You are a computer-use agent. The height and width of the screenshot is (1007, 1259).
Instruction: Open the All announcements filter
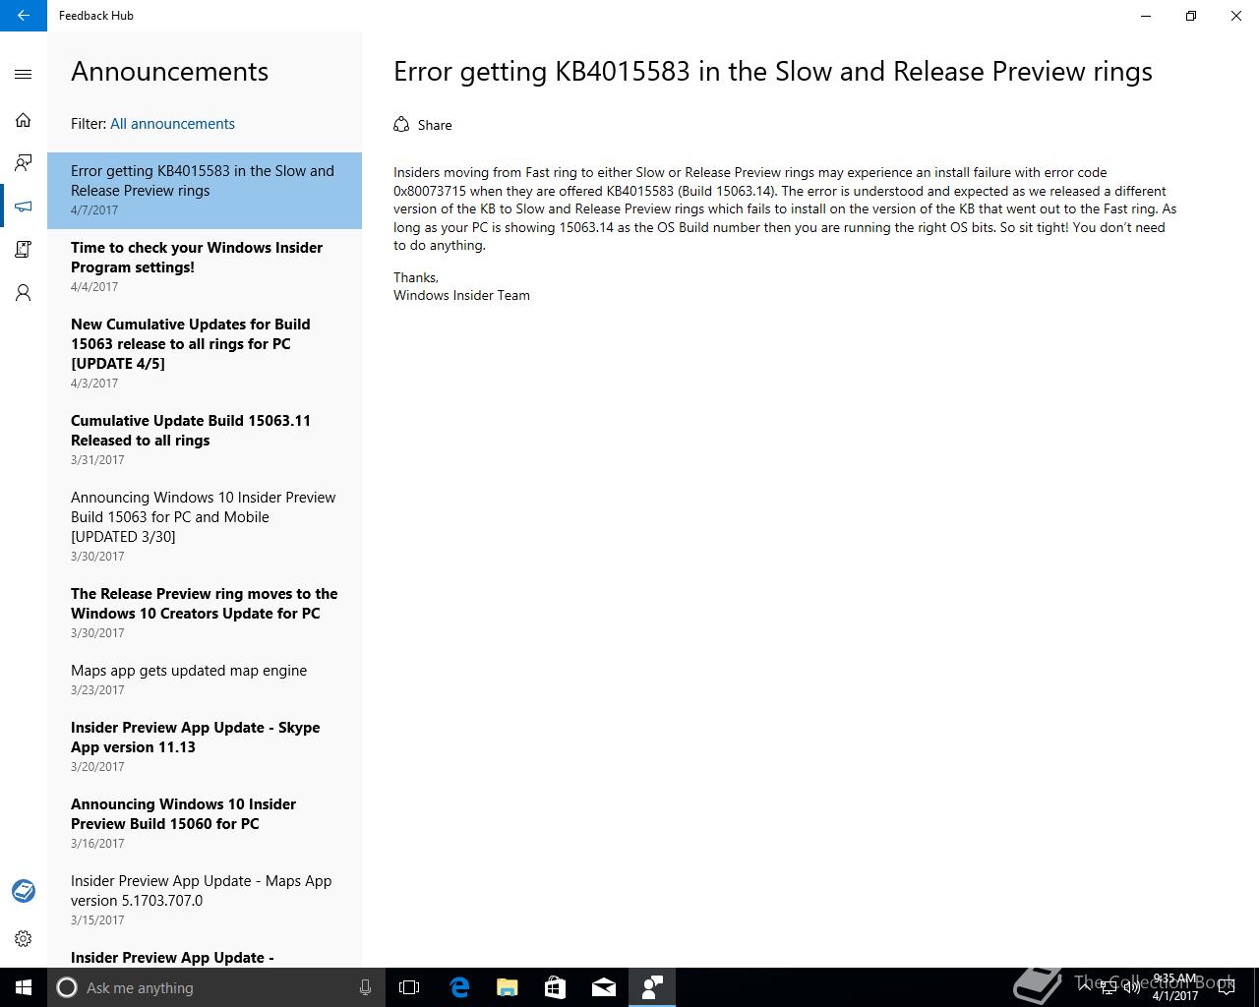pyautogui.click(x=172, y=124)
